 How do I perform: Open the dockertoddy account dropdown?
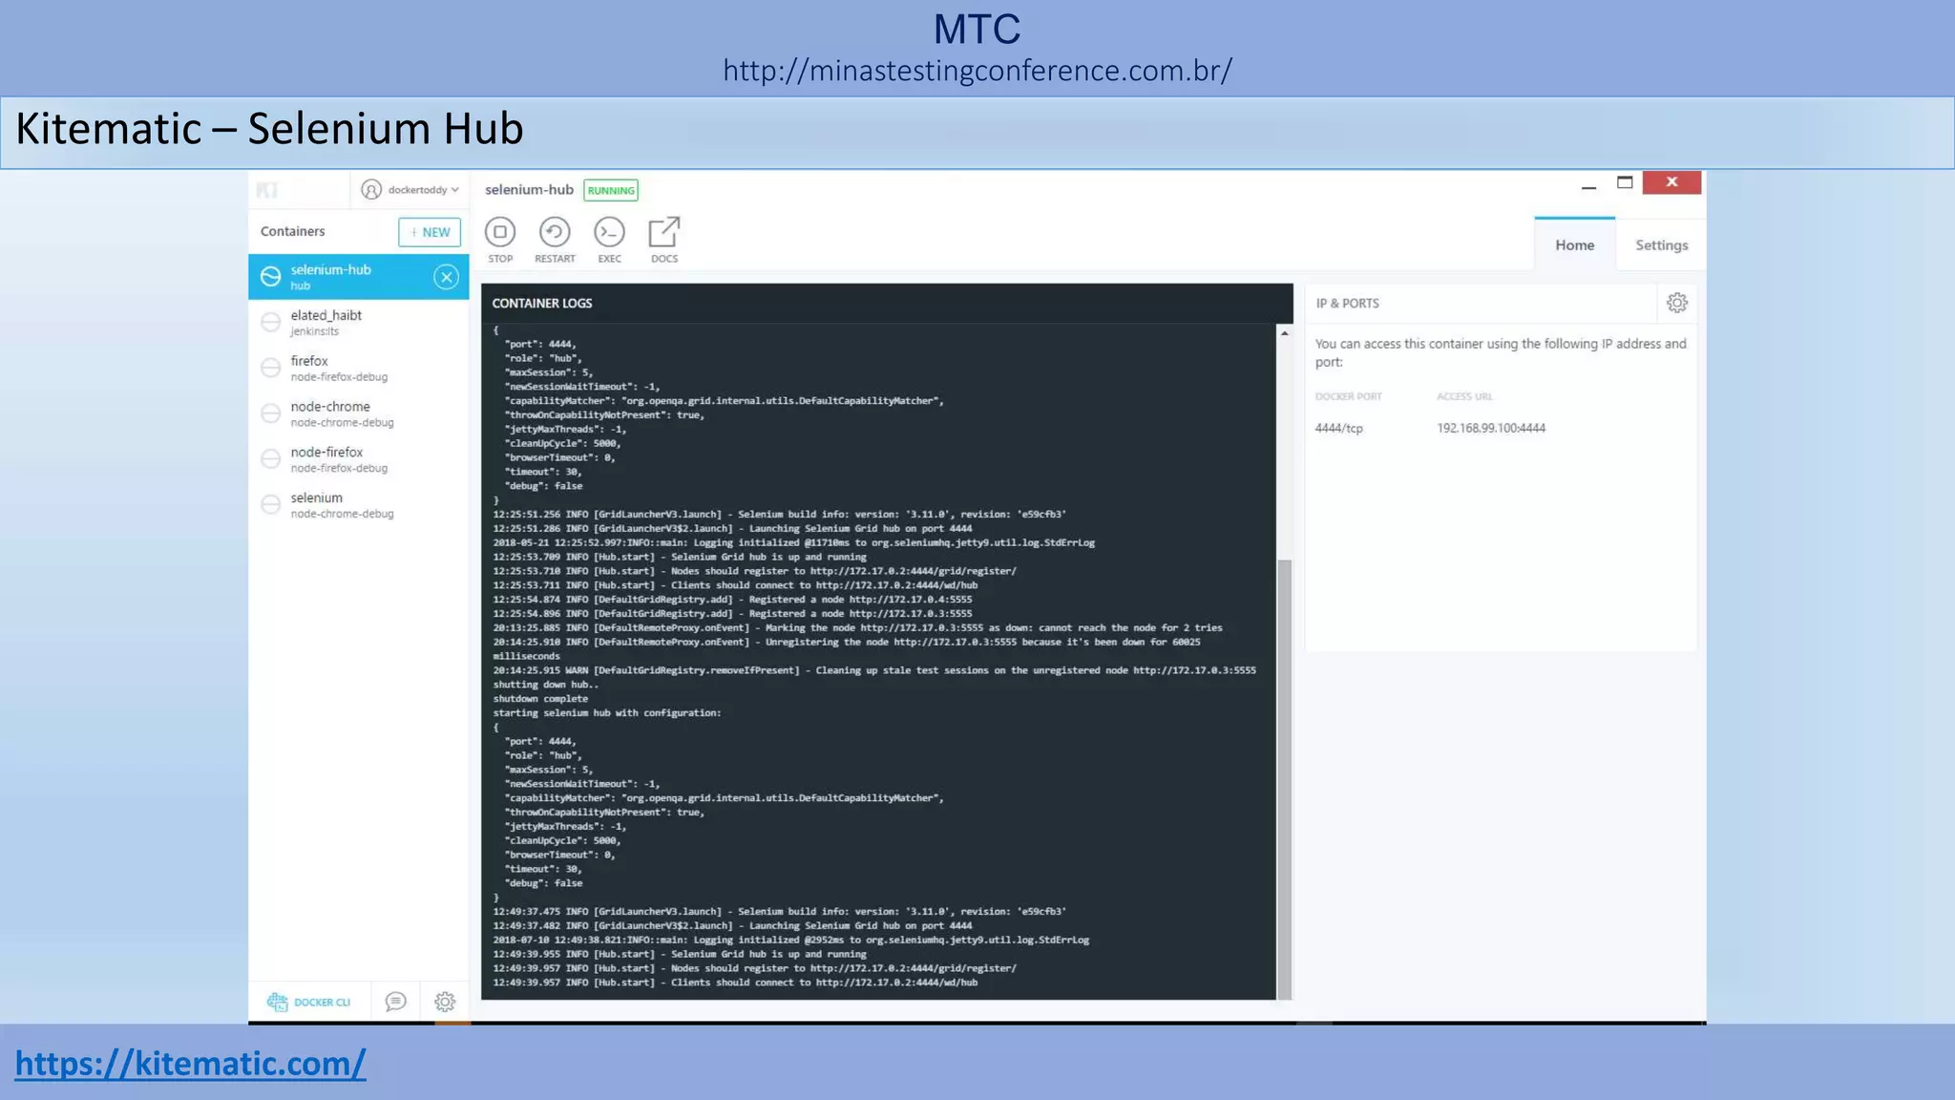pyautogui.click(x=410, y=190)
